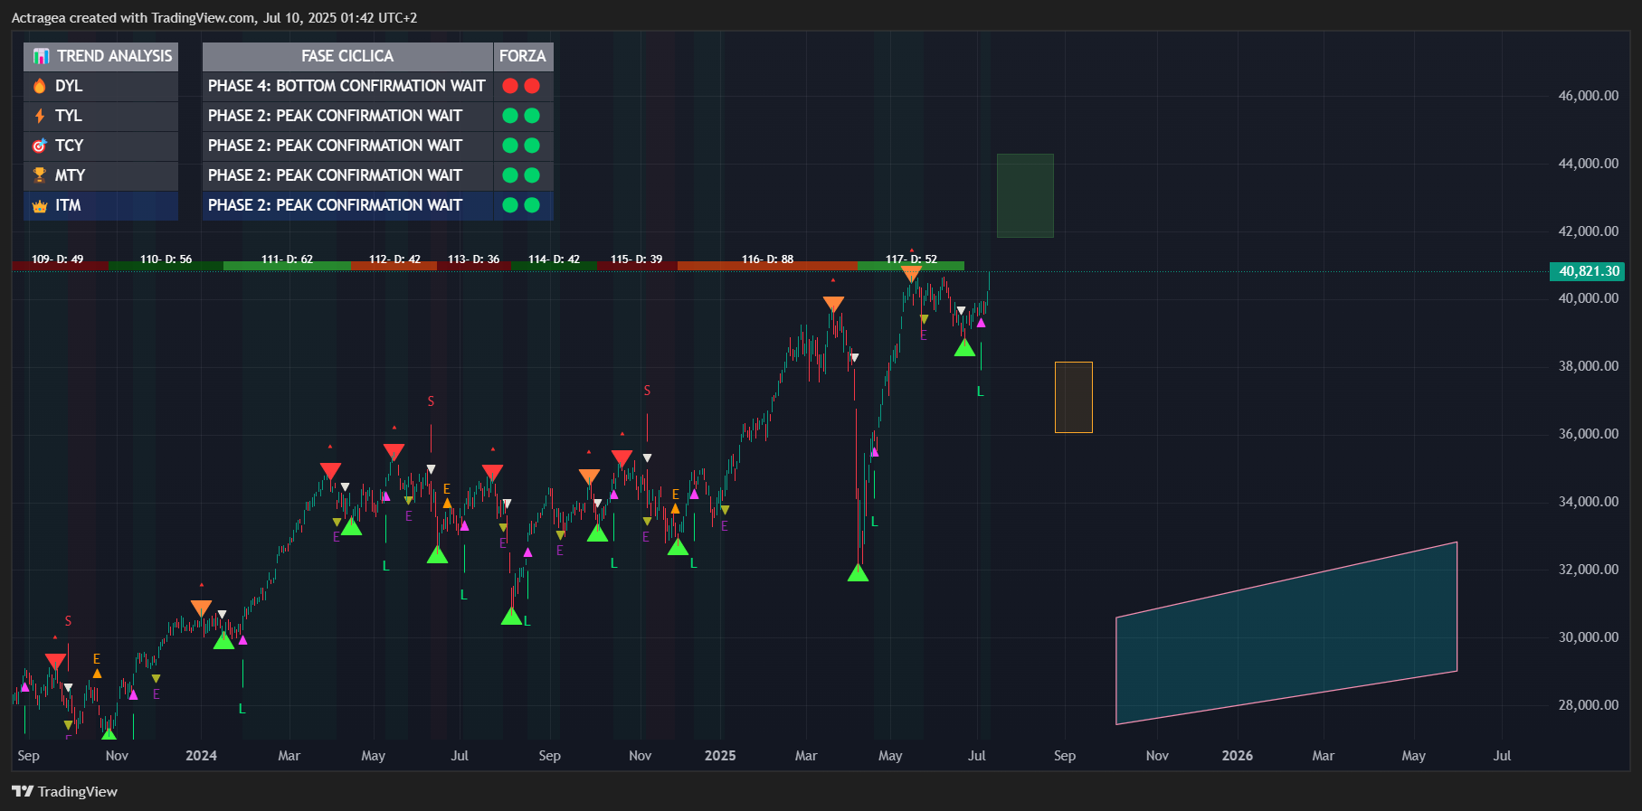Click cycle label 115- D: 39
Viewport: 1642px width, 811px height.
point(636,259)
